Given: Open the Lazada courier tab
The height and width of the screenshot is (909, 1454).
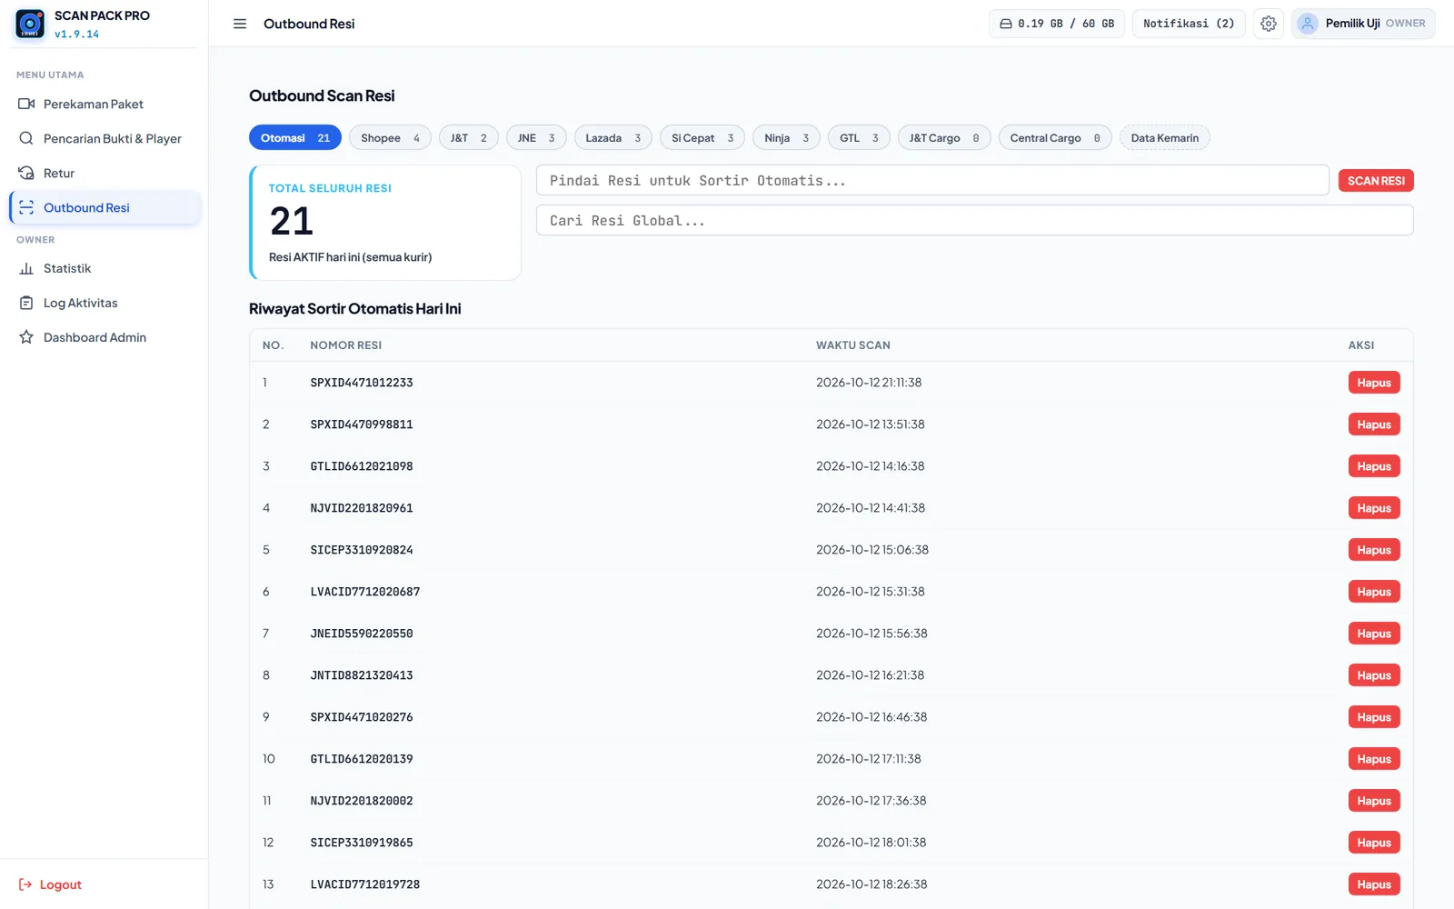Looking at the screenshot, I should pos(613,138).
